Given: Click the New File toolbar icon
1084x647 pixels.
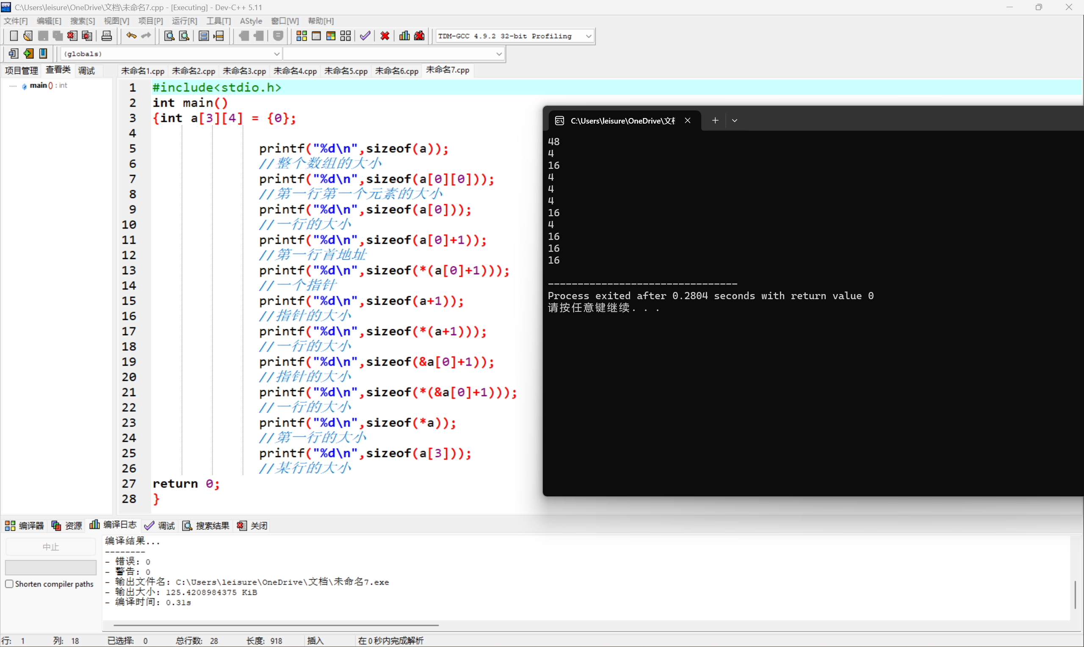Looking at the screenshot, I should pyautogui.click(x=14, y=36).
